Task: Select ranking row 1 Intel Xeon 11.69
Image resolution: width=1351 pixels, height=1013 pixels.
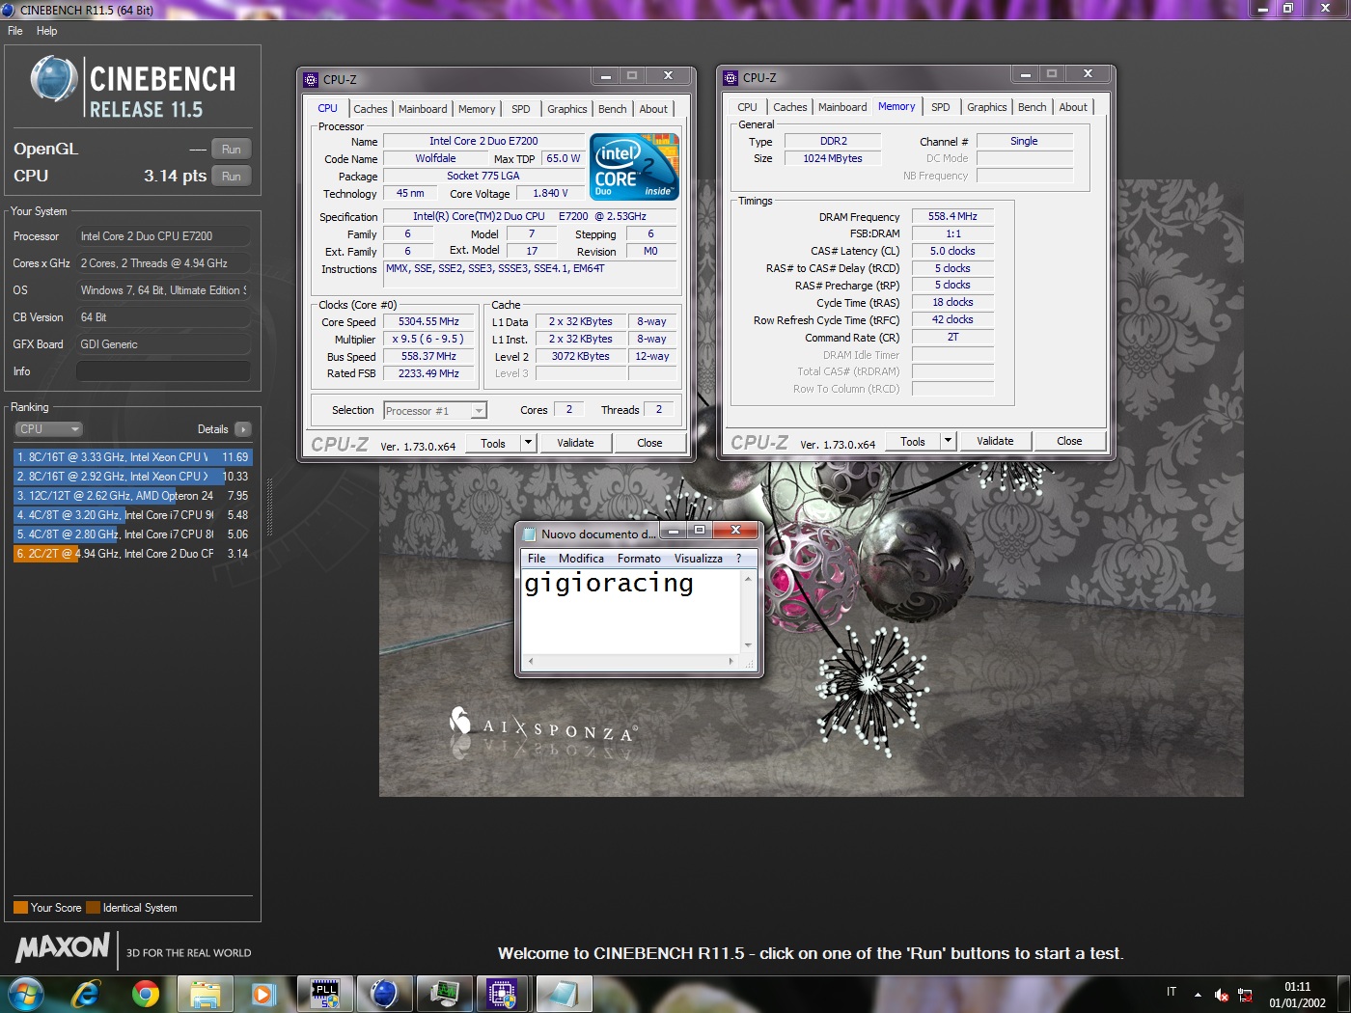Action: pos(132,457)
